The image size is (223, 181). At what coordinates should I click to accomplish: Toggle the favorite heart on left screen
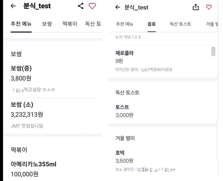tap(92, 6)
